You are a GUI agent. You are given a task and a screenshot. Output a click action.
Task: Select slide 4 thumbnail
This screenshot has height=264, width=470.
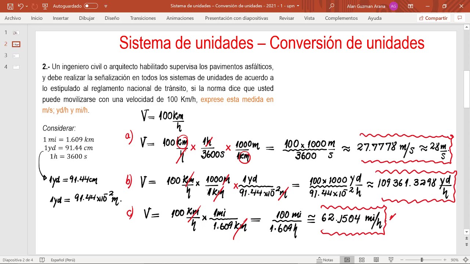tap(16, 67)
